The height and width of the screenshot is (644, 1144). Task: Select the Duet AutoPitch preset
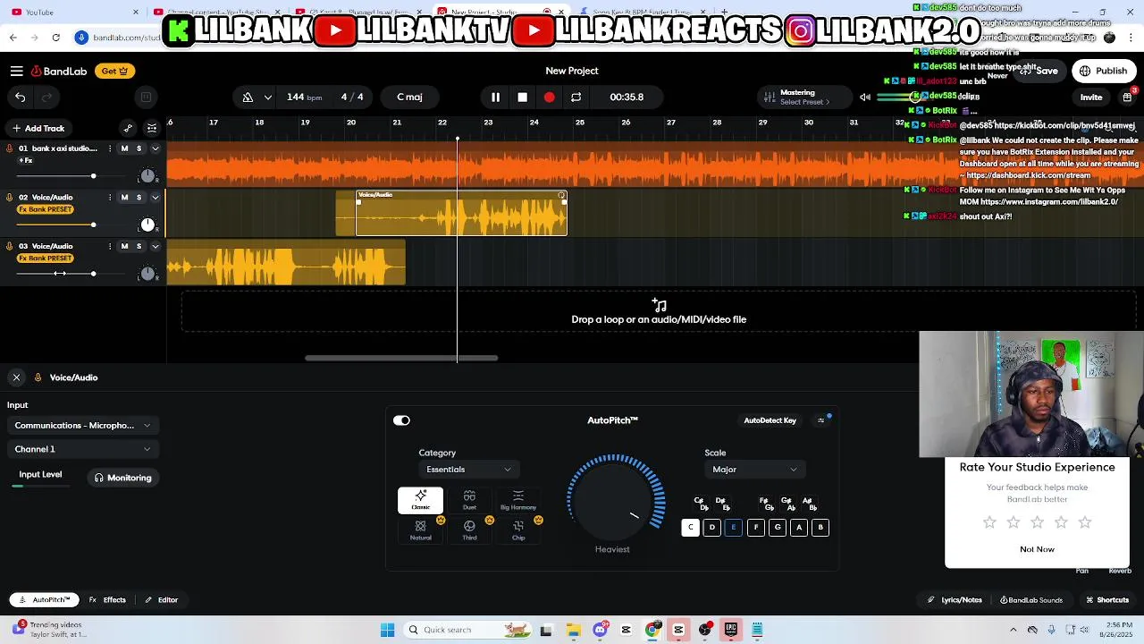click(469, 501)
